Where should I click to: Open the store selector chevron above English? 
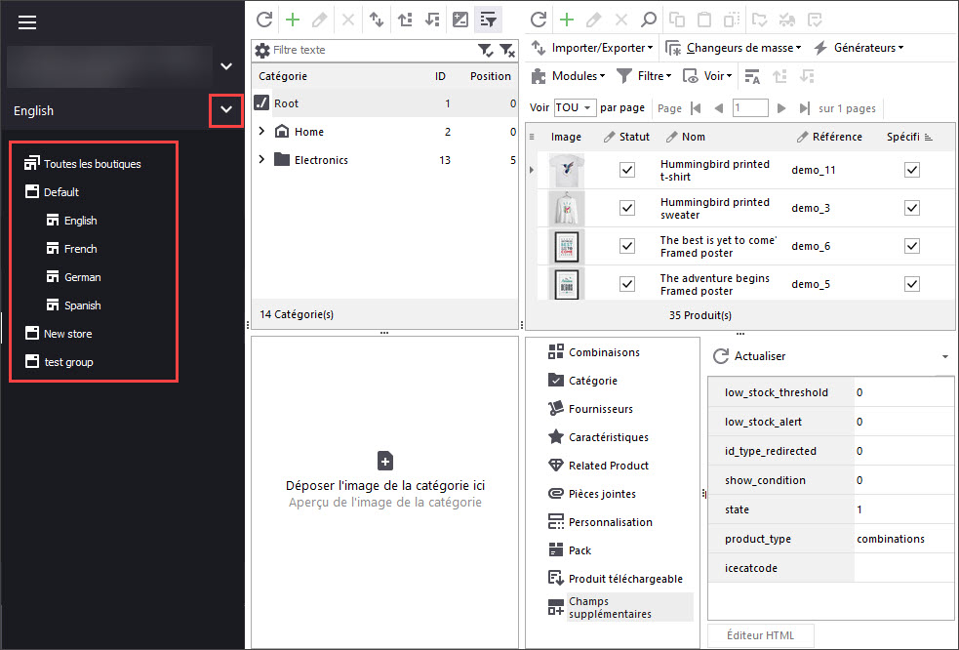click(226, 66)
